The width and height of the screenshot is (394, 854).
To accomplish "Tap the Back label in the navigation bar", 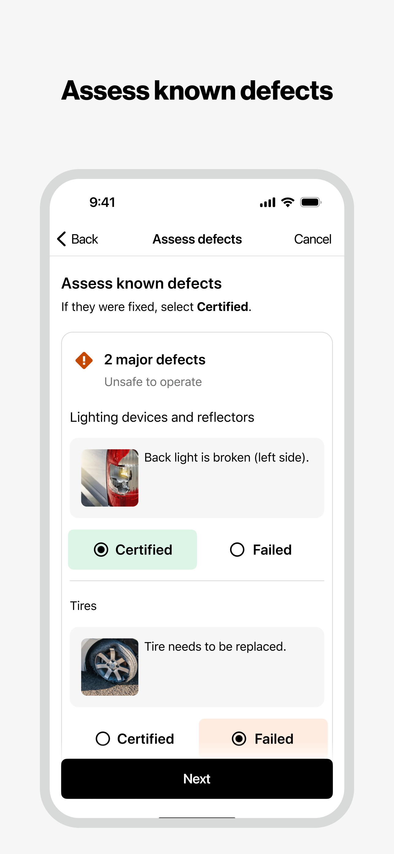I will point(85,239).
